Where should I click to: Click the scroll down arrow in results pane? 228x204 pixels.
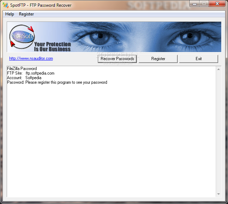pyautogui.click(x=218, y=194)
